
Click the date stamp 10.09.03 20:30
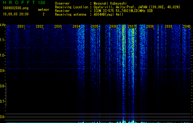tap(16, 14)
